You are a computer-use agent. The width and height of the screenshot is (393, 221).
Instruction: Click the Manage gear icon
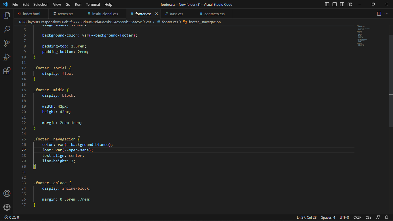tap(7, 207)
